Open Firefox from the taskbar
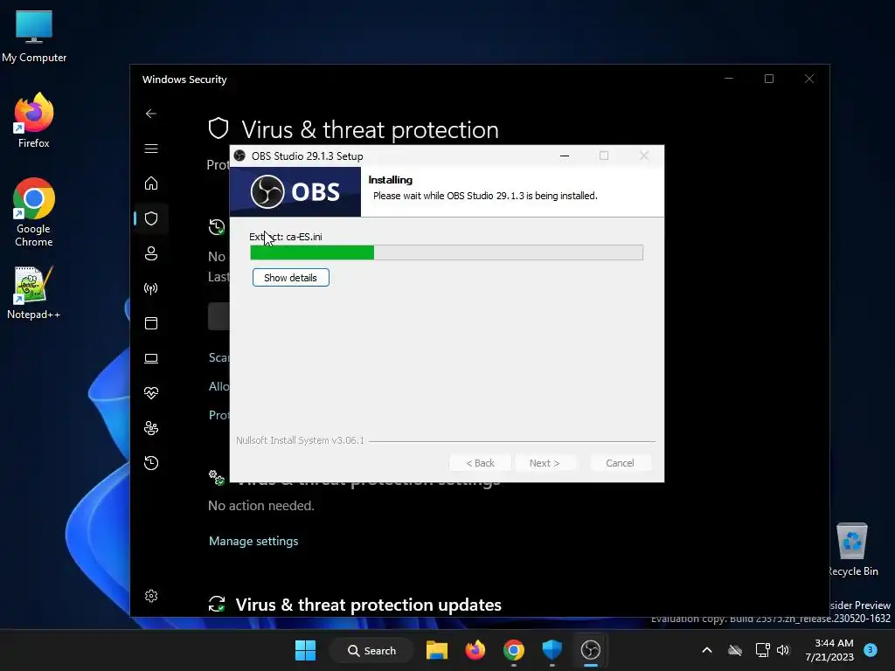The height and width of the screenshot is (671, 895). pyautogui.click(x=475, y=650)
